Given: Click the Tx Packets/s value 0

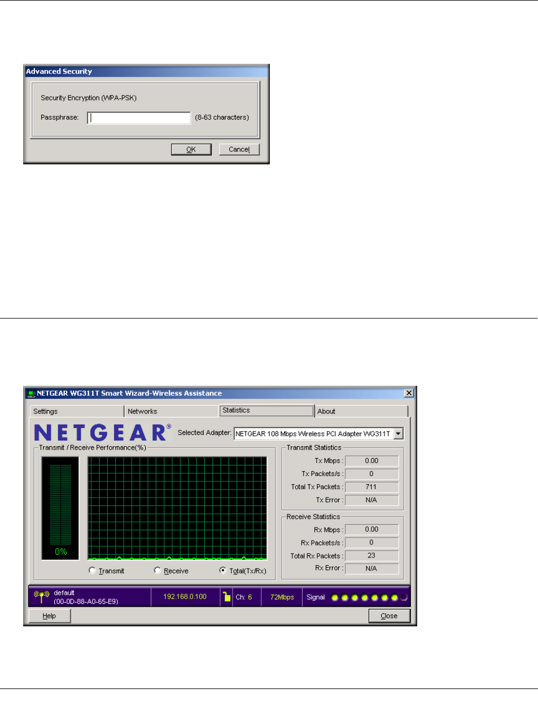Looking at the screenshot, I should (371, 474).
